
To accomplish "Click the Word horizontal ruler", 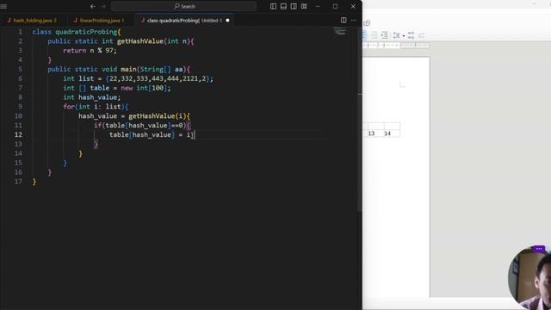I will click(x=396, y=45).
